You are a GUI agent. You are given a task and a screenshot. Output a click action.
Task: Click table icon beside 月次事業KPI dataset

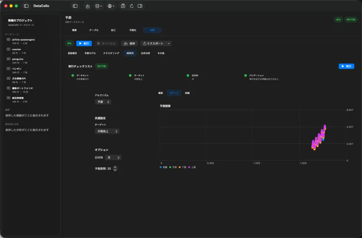[x=9, y=78]
